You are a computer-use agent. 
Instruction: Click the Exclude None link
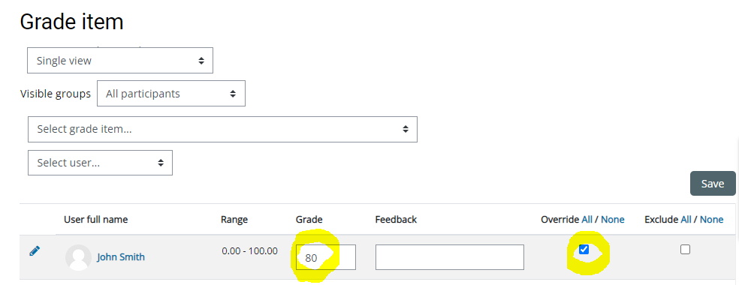(x=712, y=219)
